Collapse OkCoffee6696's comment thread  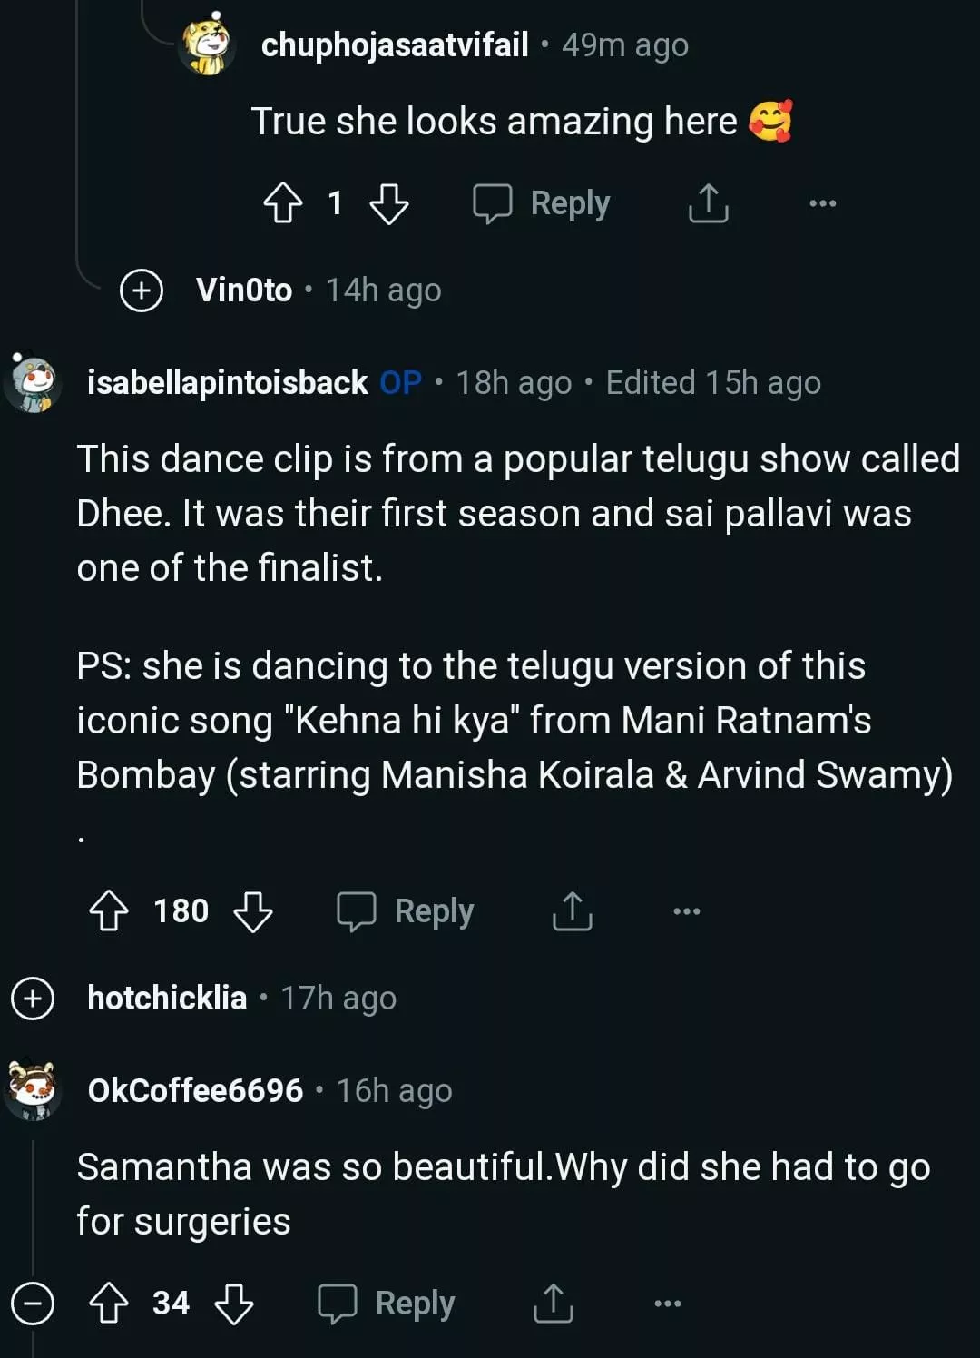33,1304
